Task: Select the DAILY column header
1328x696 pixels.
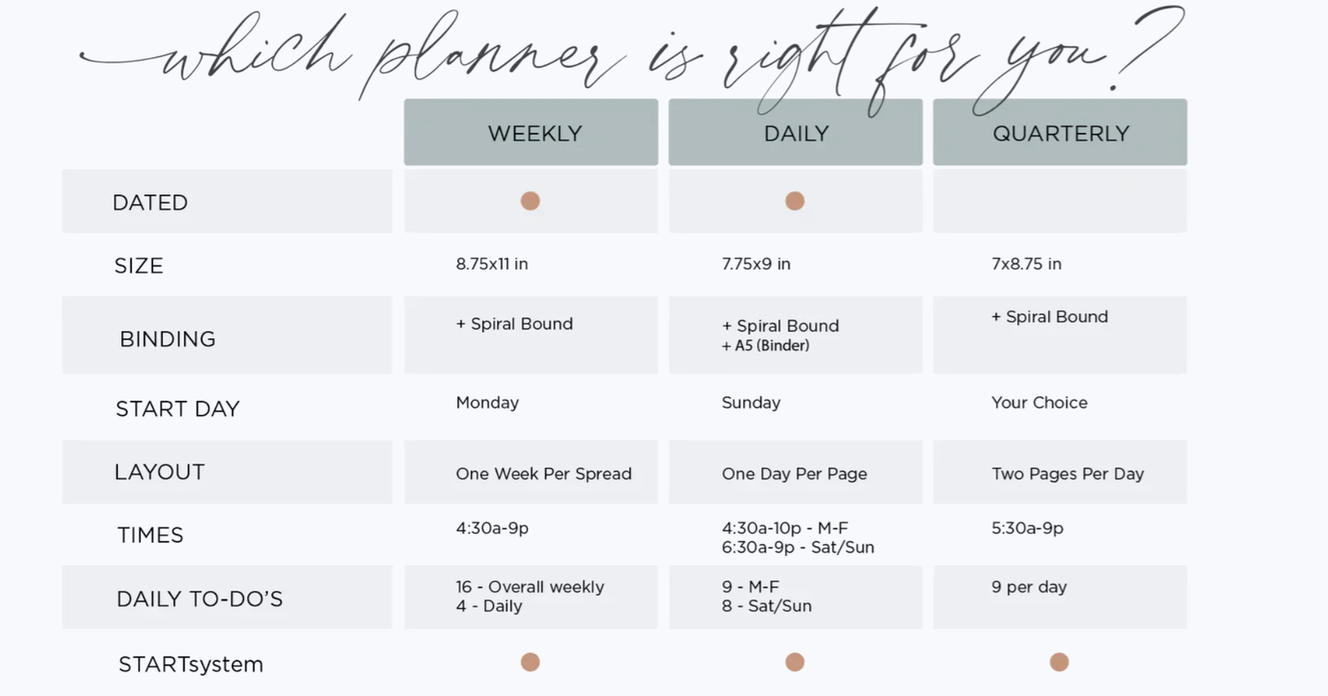Action: point(796,134)
